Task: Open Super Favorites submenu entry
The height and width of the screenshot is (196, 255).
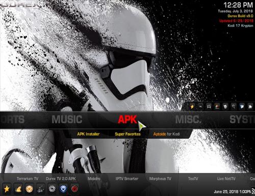Action: click(x=127, y=134)
